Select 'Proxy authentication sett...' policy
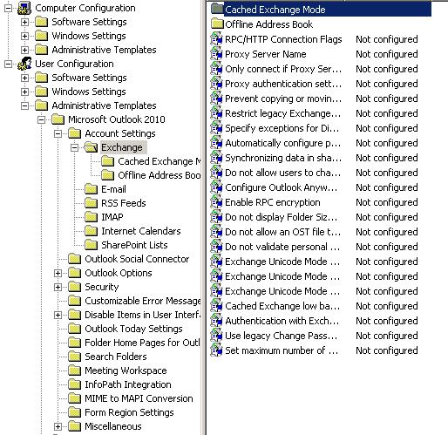Viewport: 448px width, 435px height. 283,84
